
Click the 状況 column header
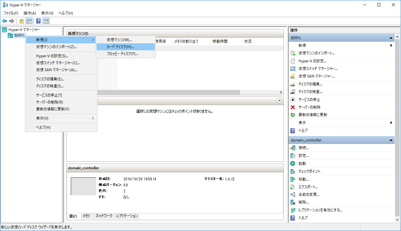tap(262, 41)
